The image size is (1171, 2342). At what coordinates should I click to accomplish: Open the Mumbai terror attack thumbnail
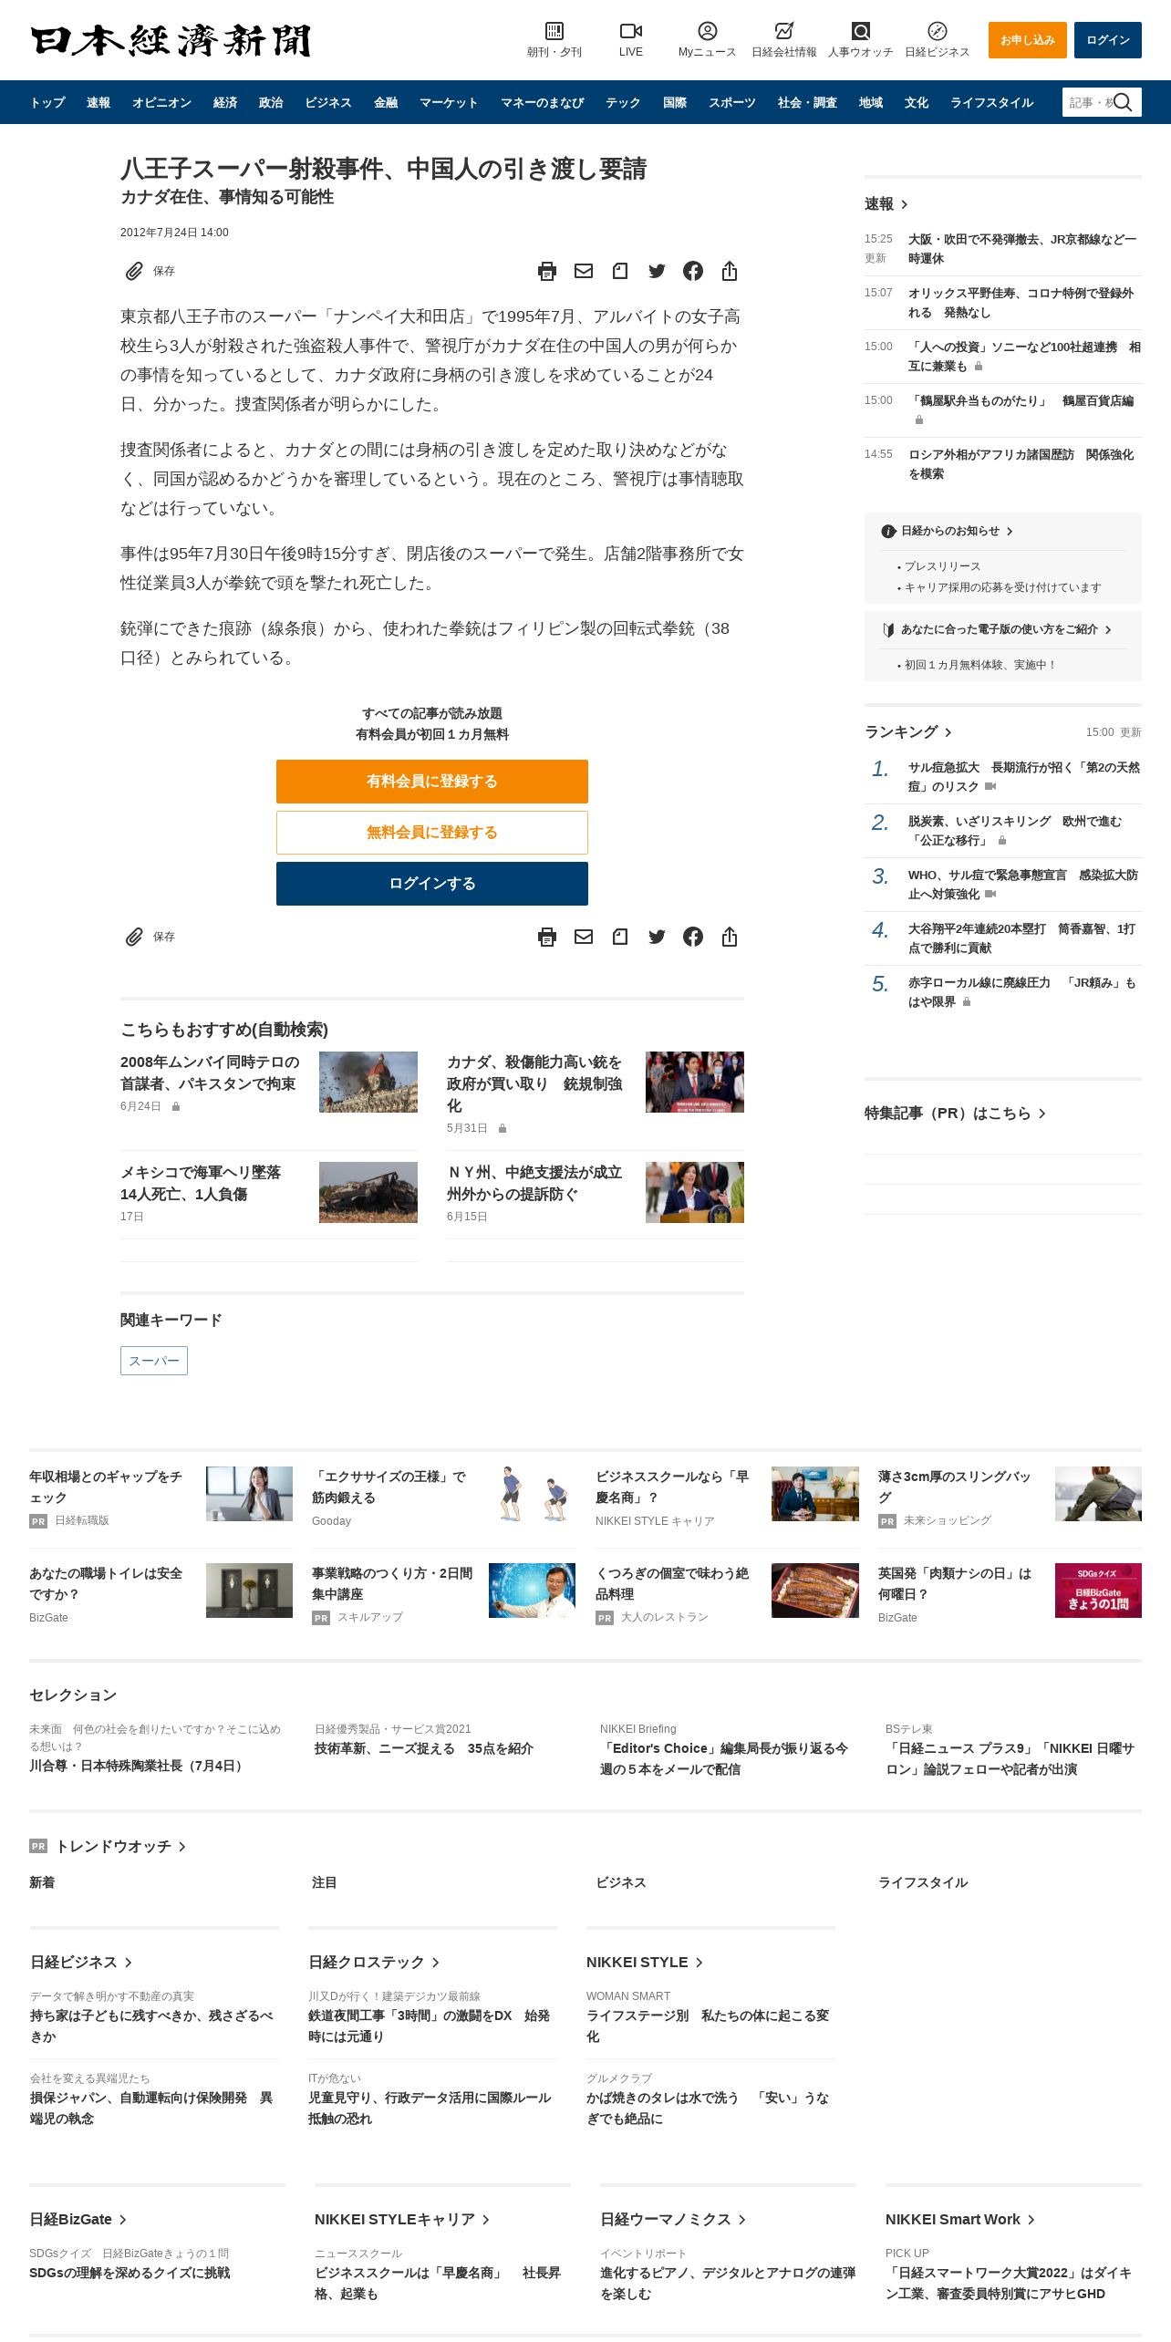[x=368, y=1082]
